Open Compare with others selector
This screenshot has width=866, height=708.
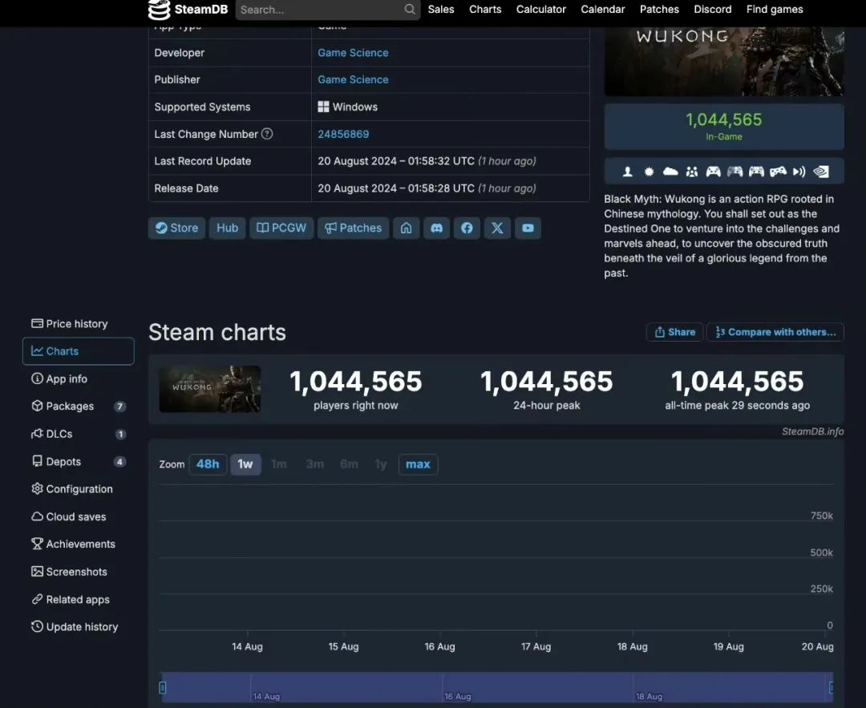775,332
